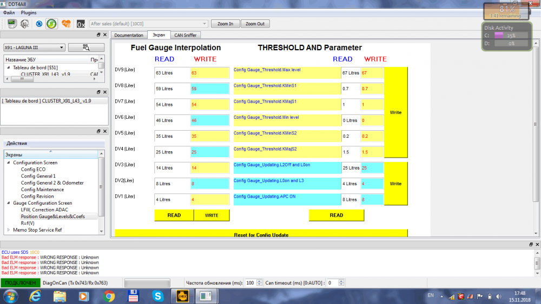Open the Windows Start menu
The image size is (541, 304).
point(10,296)
